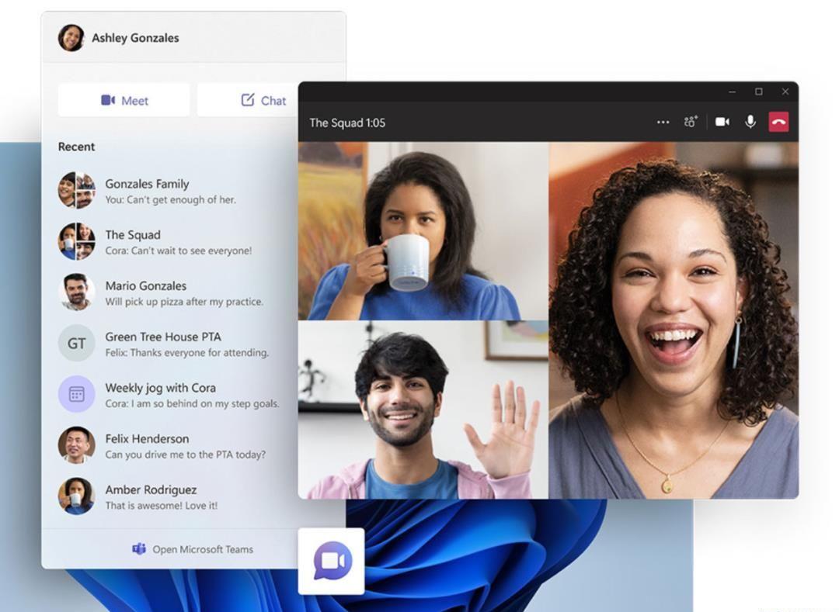This screenshot has height=612, width=839.
Task: Click the Microsoft Teams logo icon
Action: click(x=139, y=549)
